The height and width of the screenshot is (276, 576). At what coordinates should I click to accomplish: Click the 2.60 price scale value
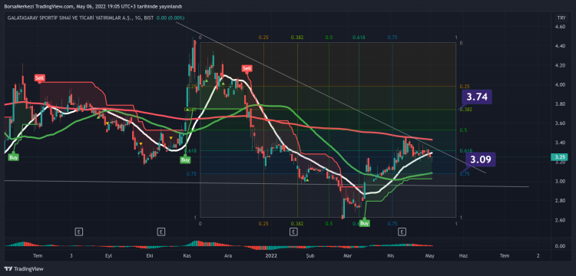(x=560, y=220)
